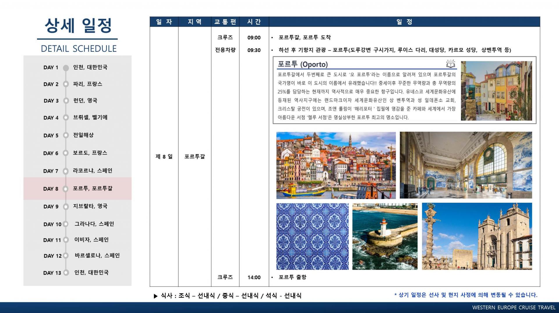Select the 제 8 일 date cell
The image size is (559, 313).
point(164,156)
